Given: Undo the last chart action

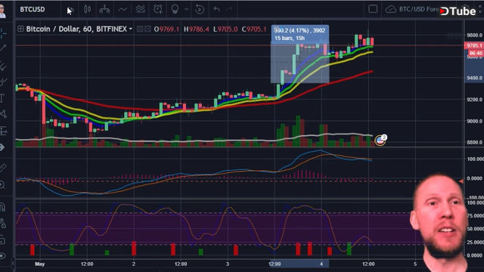Looking at the screenshot, I should coord(217,9).
